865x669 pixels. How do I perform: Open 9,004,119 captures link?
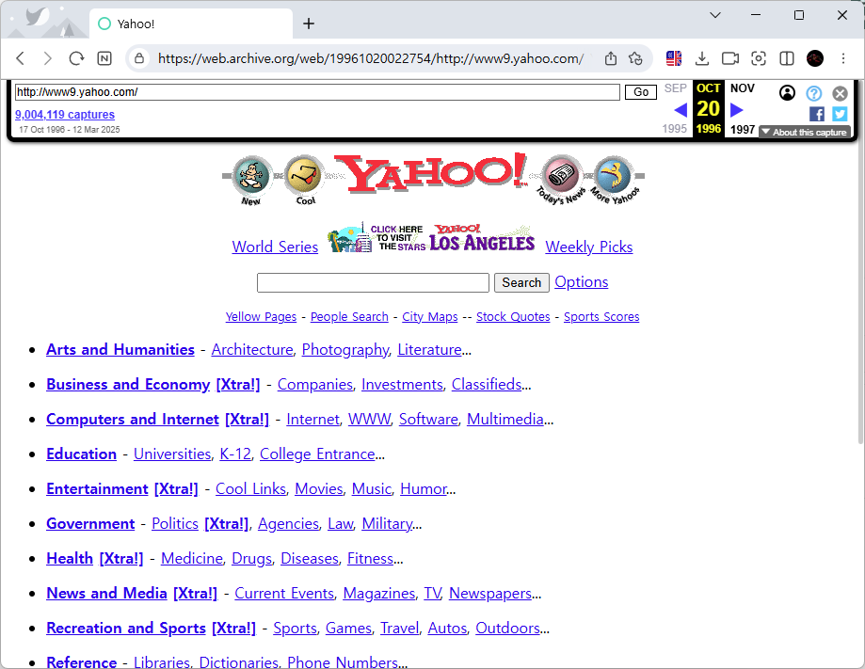coord(65,115)
